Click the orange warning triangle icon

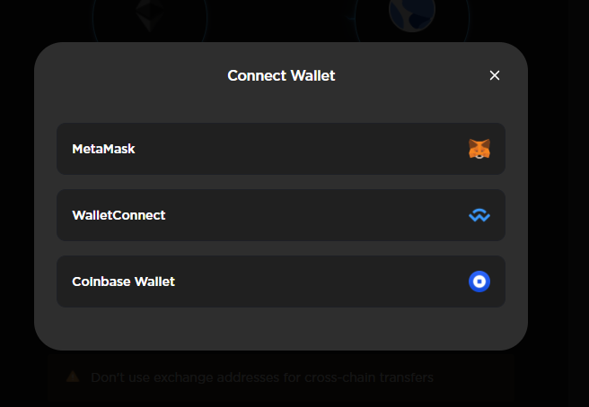[73, 377]
